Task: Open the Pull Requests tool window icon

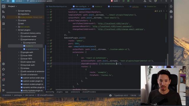Action: click(x=4, y=17)
